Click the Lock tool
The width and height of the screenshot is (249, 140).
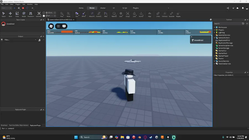(x=134, y=14)
